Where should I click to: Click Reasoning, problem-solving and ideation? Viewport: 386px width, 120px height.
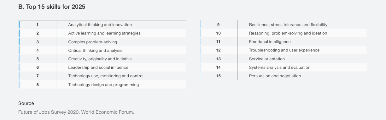[x=288, y=33]
